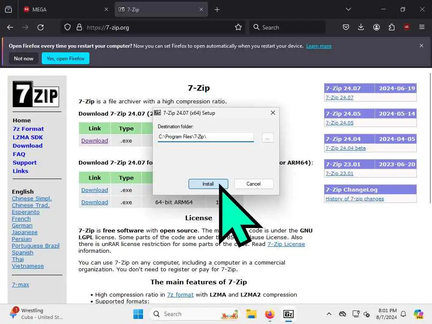Image resolution: width=432 pixels, height=324 pixels.
Task: Open the Windows Start menu
Action: point(138,314)
